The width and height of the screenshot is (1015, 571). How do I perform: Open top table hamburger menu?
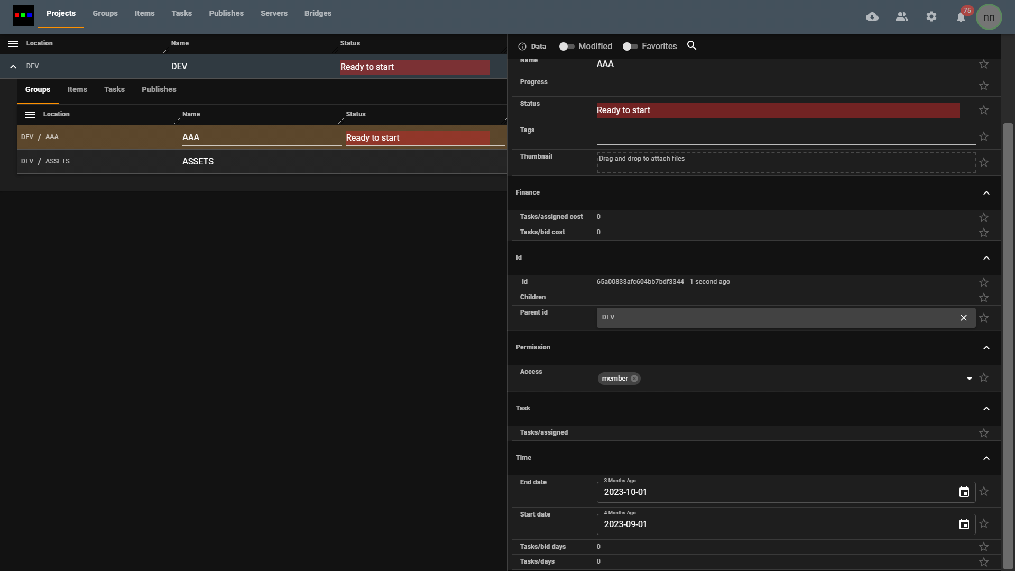[13, 44]
